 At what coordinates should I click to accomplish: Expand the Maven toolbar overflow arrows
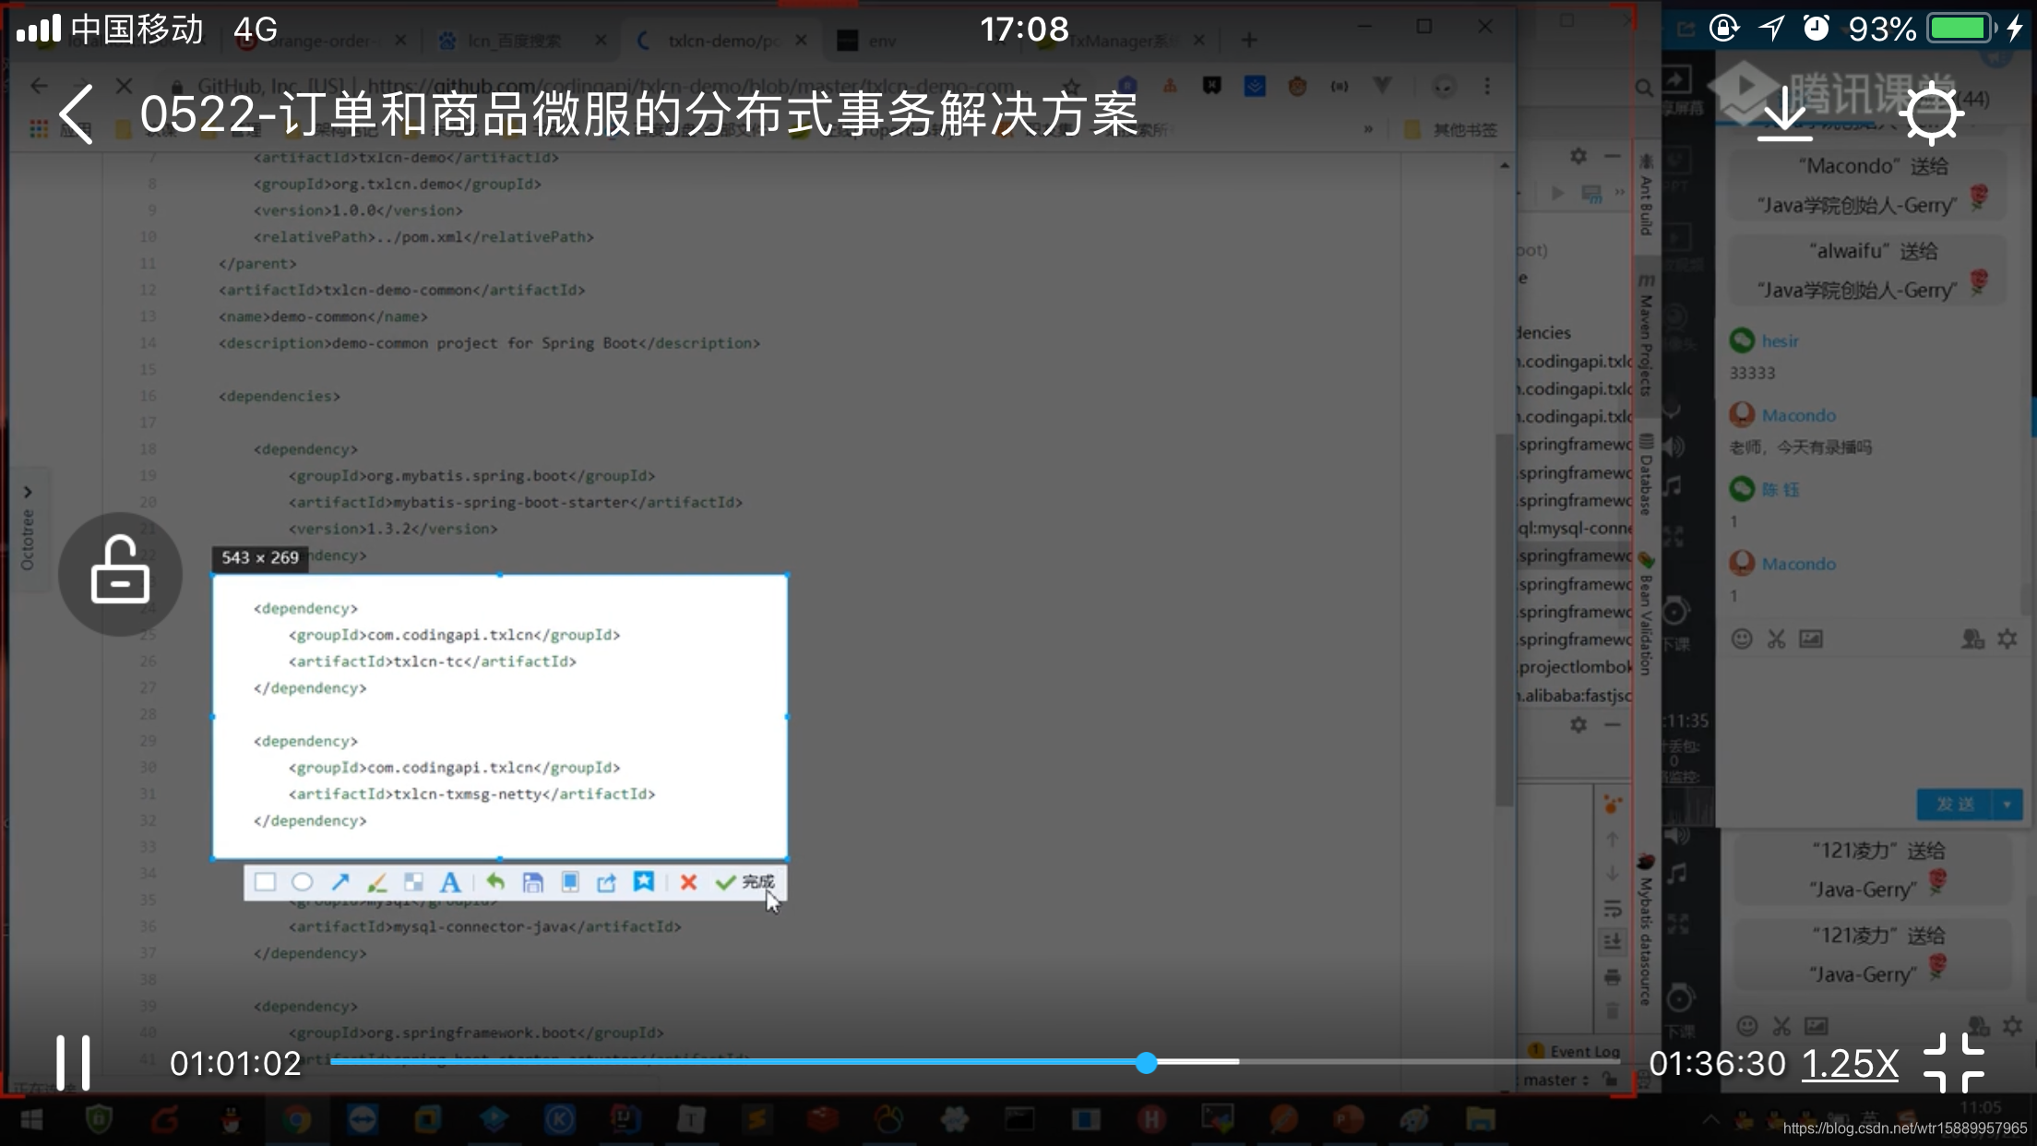click(1619, 193)
